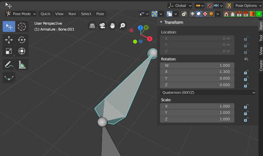The height and width of the screenshot is (156, 263).
Task: Switch to orthographic grid view icon
Action: click(x=92, y=26)
